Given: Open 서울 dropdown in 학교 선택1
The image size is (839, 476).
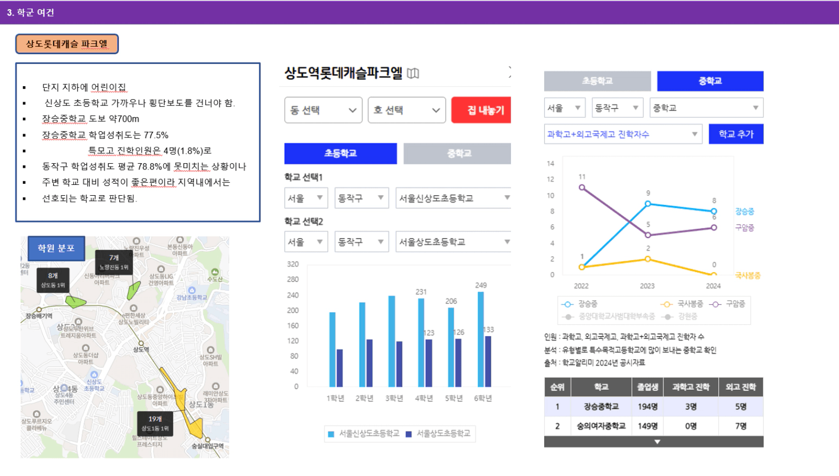Looking at the screenshot, I should [306, 198].
